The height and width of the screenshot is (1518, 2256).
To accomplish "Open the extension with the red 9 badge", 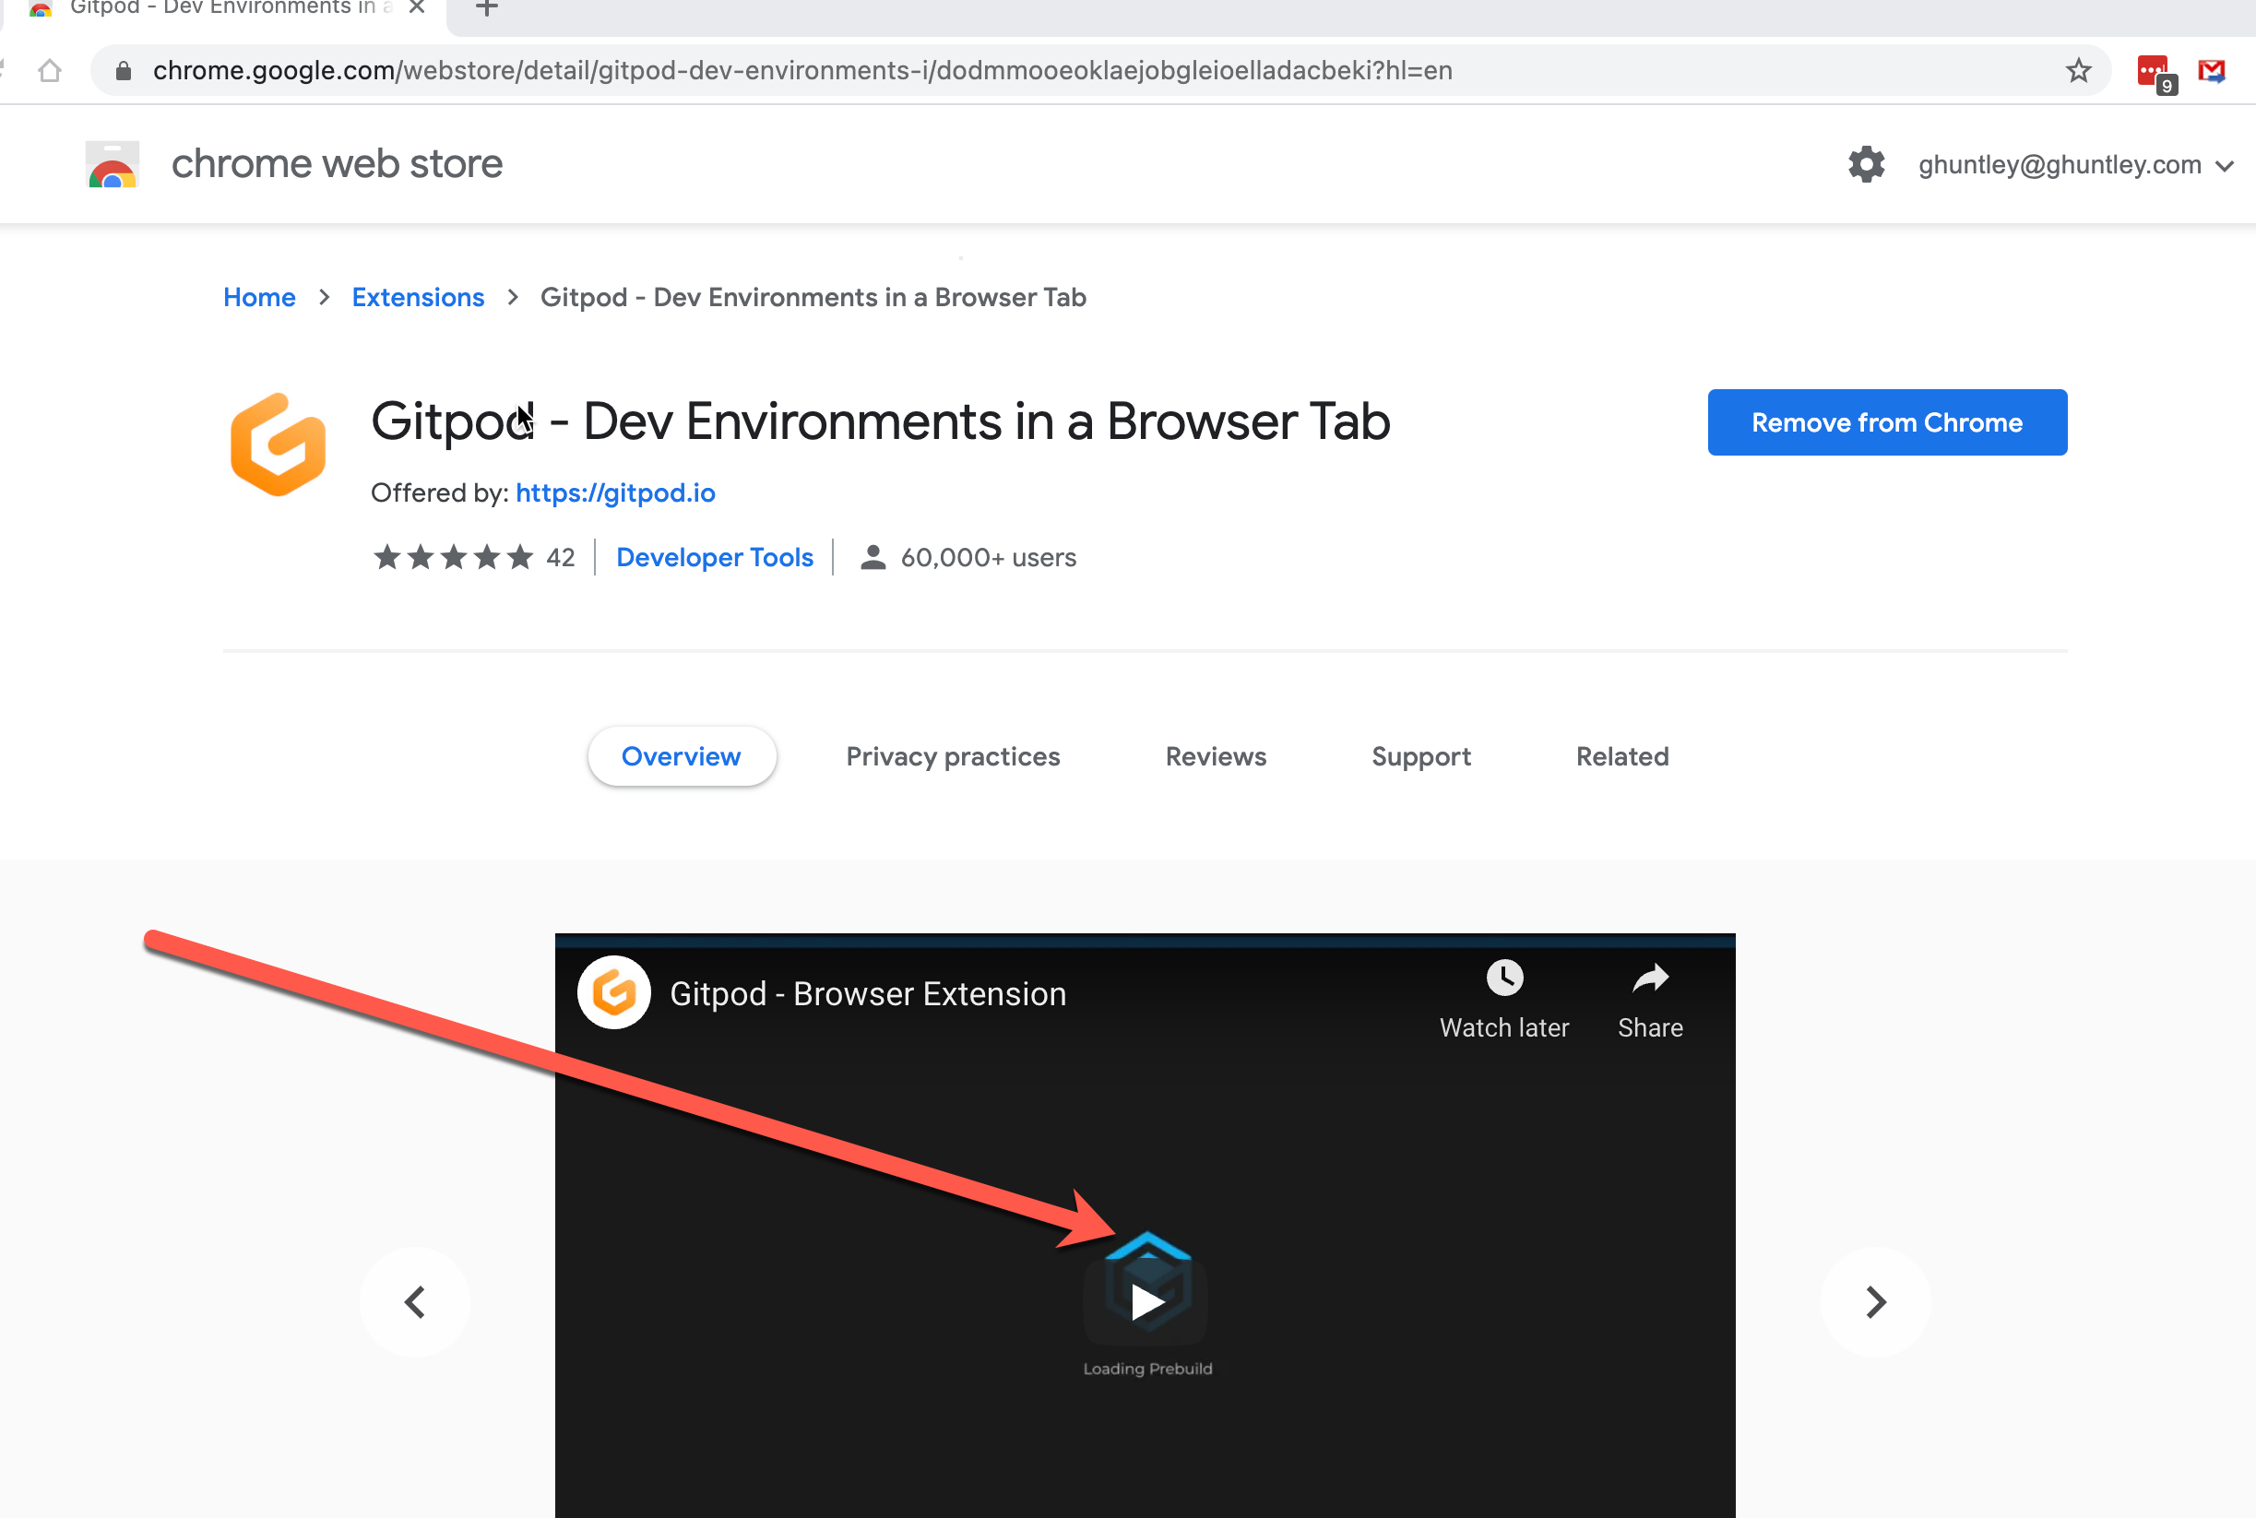I will (x=2152, y=69).
